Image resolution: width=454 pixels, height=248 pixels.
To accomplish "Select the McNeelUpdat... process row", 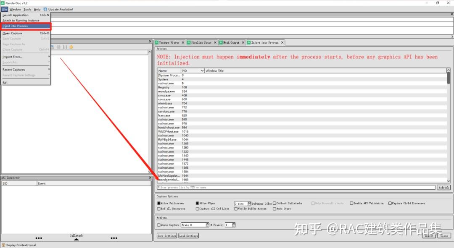I will pyautogui.click(x=302, y=176).
